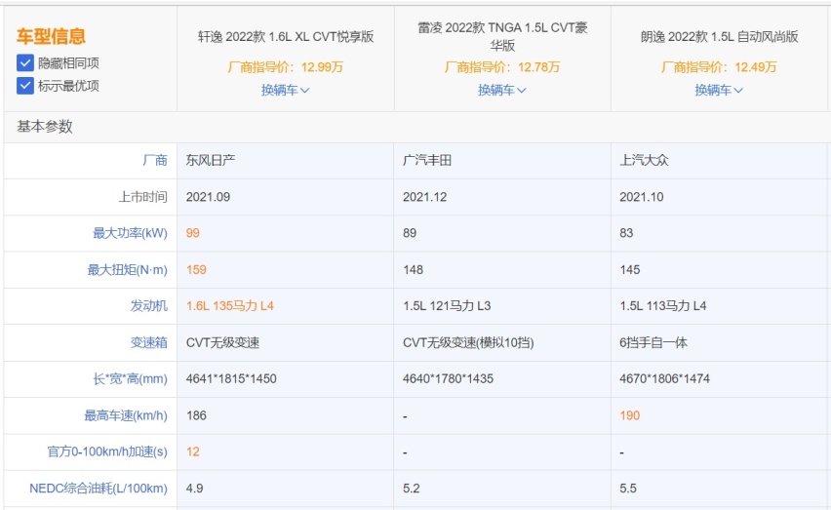Click the 雷凌 2022款 TNGA 1.5L CVT豪华版 title

pos(502,36)
